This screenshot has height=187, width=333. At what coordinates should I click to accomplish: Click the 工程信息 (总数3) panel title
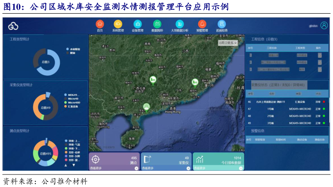(x=264, y=39)
